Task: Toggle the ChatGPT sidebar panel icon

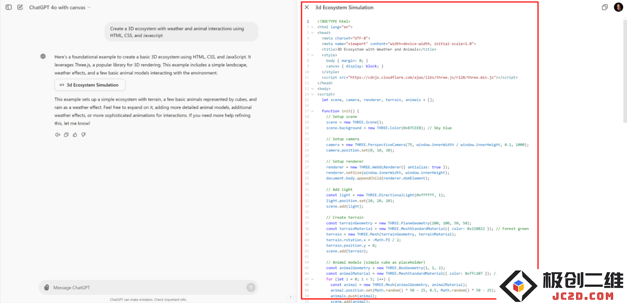Action: point(8,7)
